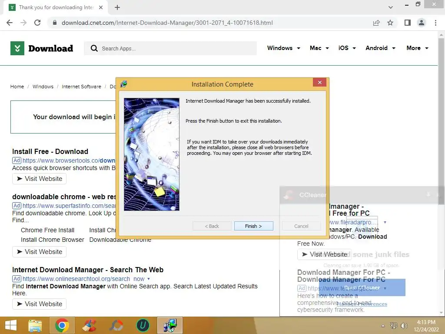Open the 'Download Manager For PC' ad title

(344, 276)
